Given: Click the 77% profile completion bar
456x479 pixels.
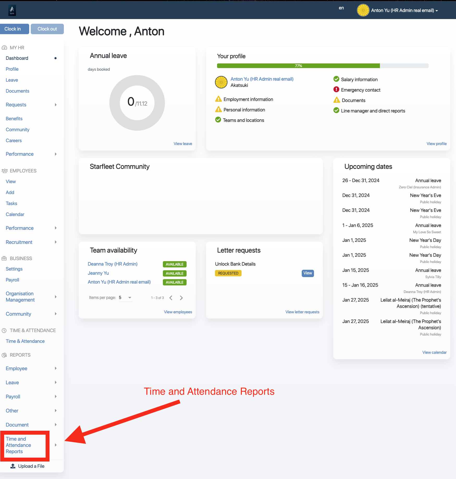Looking at the screenshot, I should point(298,66).
